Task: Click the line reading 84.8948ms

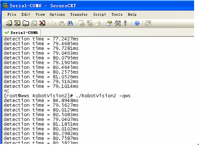Action: (41, 100)
